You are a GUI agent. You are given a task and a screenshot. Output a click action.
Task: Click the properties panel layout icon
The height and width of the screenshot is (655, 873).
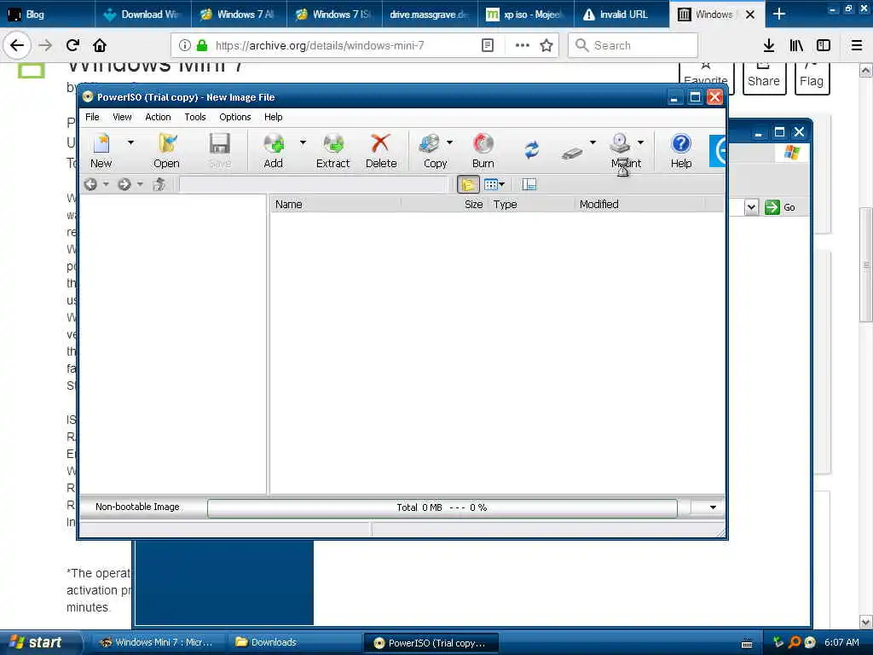(x=529, y=184)
